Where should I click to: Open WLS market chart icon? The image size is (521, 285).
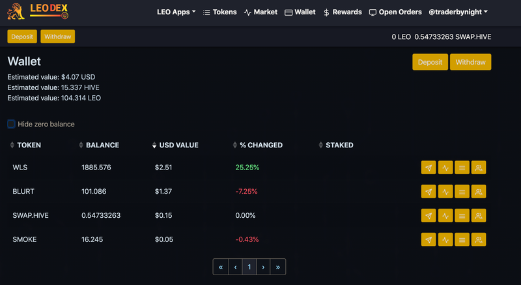(445, 168)
